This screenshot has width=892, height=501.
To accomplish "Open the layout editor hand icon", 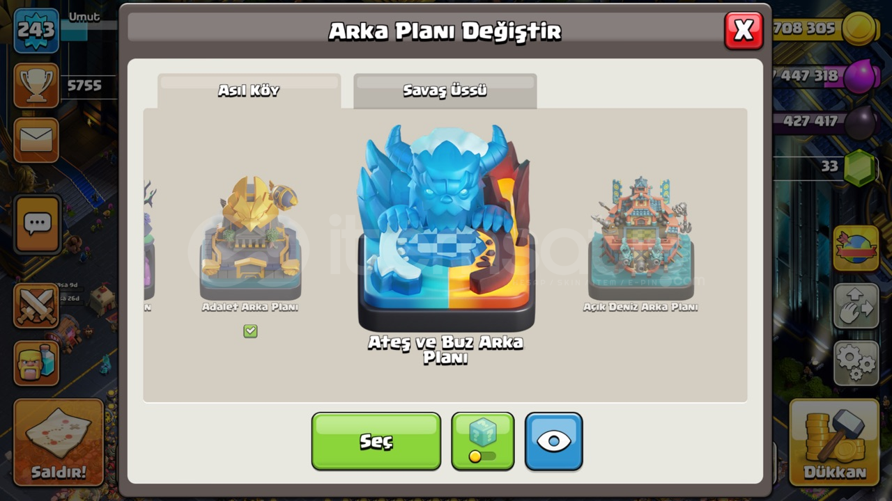I will click(856, 305).
